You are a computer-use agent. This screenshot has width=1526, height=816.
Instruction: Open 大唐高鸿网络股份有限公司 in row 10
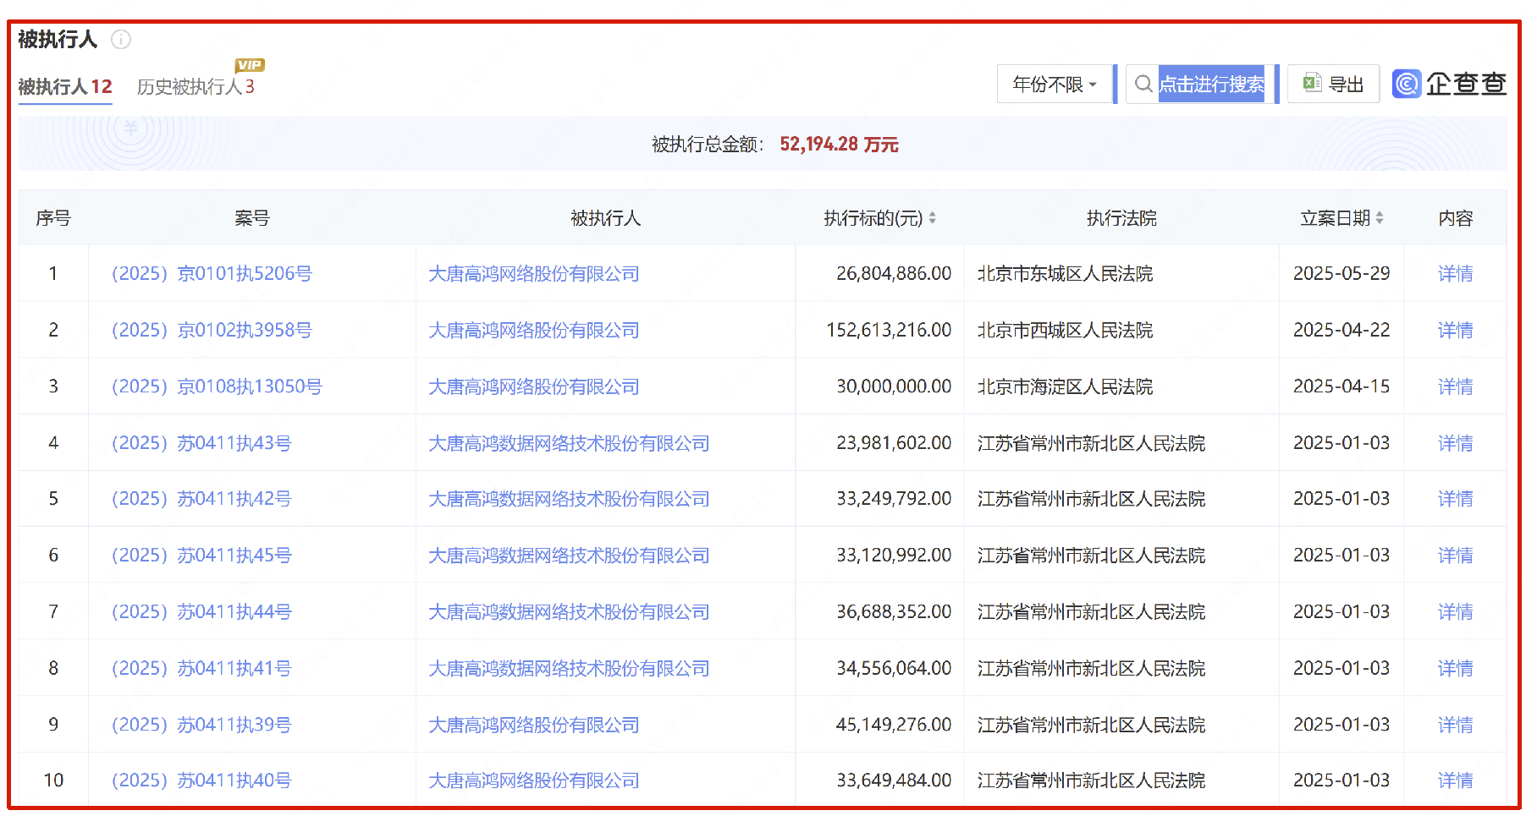(x=534, y=780)
